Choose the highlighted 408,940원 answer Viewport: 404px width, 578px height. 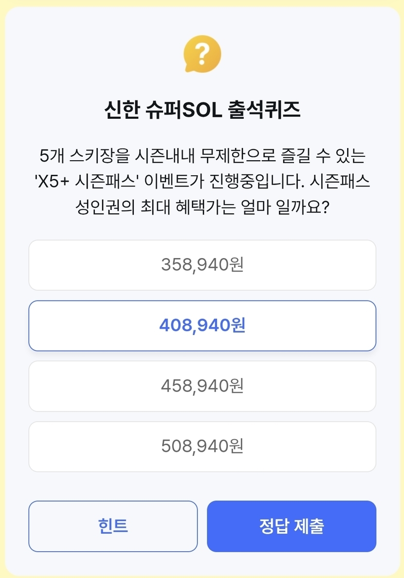click(x=202, y=326)
